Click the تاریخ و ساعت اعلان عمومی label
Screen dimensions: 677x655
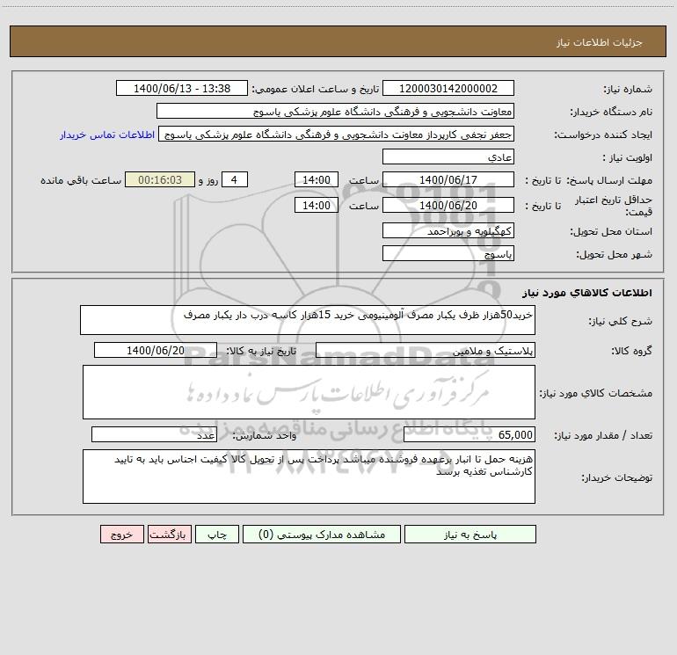pyautogui.click(x=315, y=89)
